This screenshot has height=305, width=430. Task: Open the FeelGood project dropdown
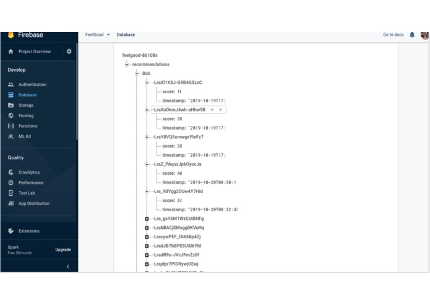tap(97, 35)
